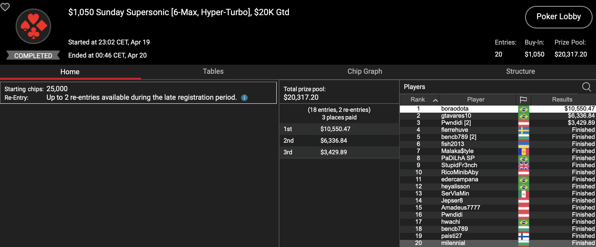
Task: Click the Results column header
Action: click(562, 100)
